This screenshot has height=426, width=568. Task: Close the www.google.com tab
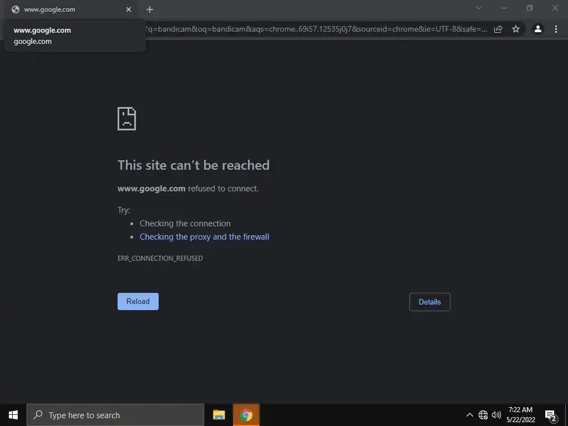(129, 9)
